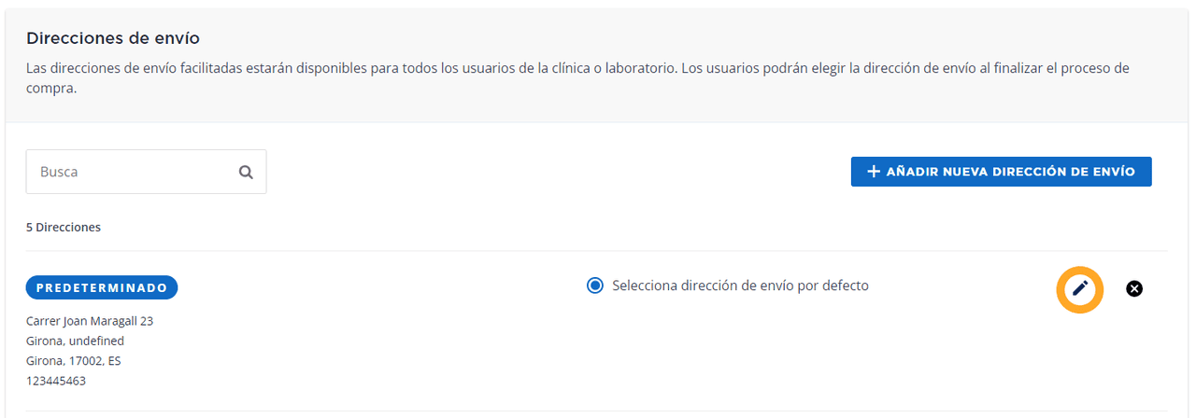Screen dimensions: 1196x418
Task: Click the 'Girona, 17002, ES' line
Action: coord(73,360)
